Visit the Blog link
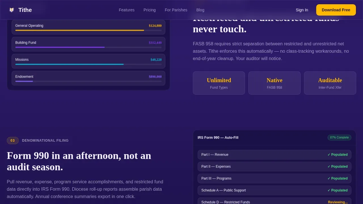 200,10
